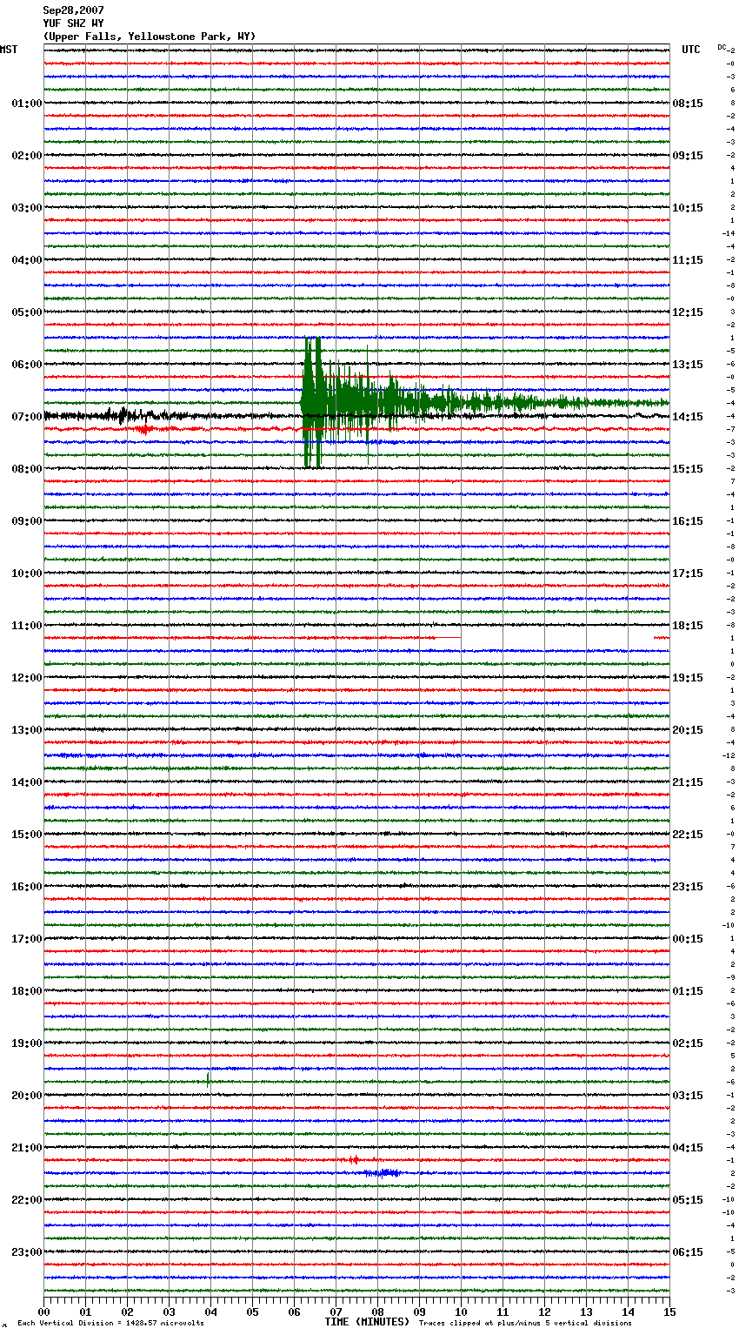
Task: Click the 13:15 UTC time label
Action: (688, 365)
